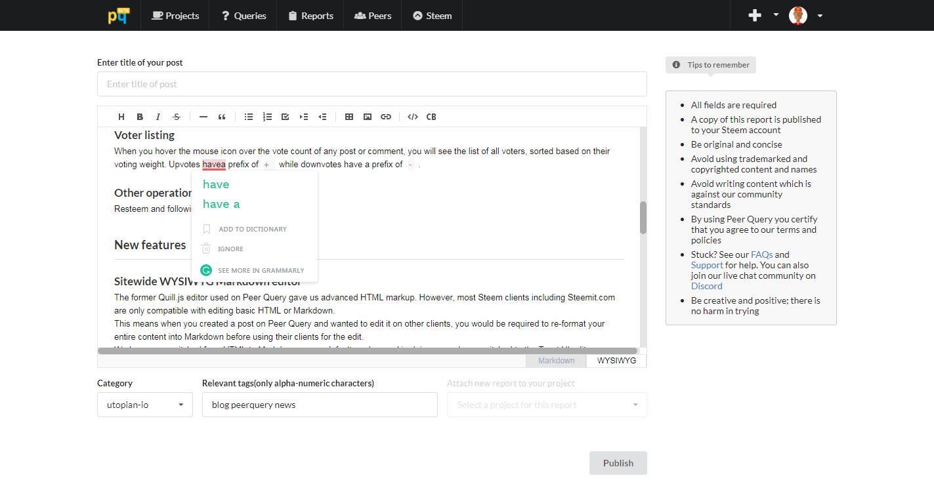Click the plus icon in top bar
Image resolution: width=934 pixels, height=486 pixels.
tap(755, 16)
